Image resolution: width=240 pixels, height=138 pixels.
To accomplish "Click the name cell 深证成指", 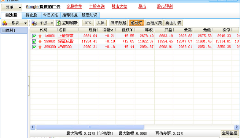I will 66,41.
